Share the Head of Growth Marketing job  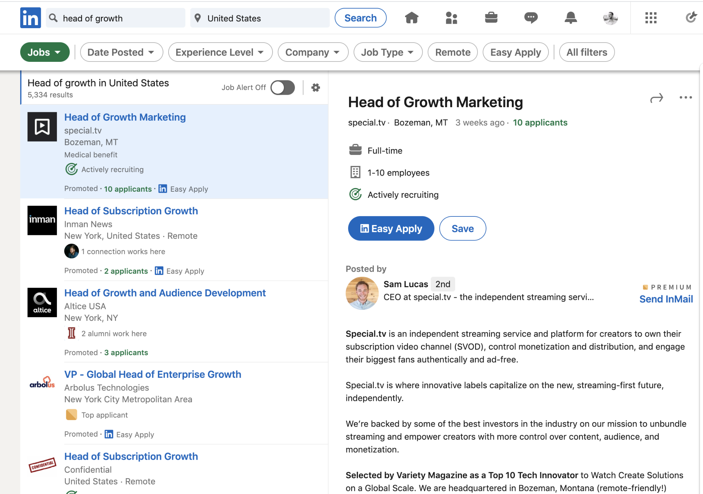[x=656, y=98]
